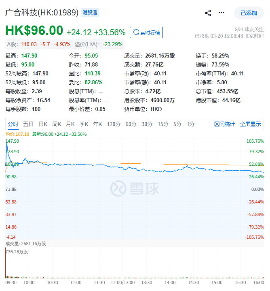Switch to the 120分 chart

114,124
